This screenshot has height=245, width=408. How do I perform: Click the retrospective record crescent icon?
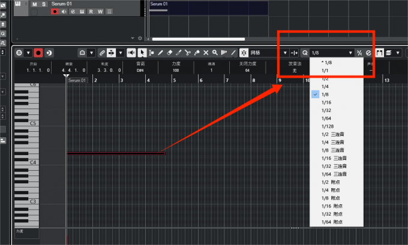49,53
